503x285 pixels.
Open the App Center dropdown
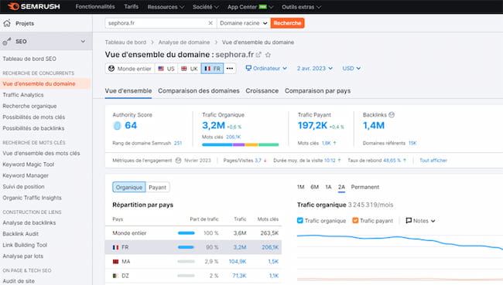[x=250, y=7]
